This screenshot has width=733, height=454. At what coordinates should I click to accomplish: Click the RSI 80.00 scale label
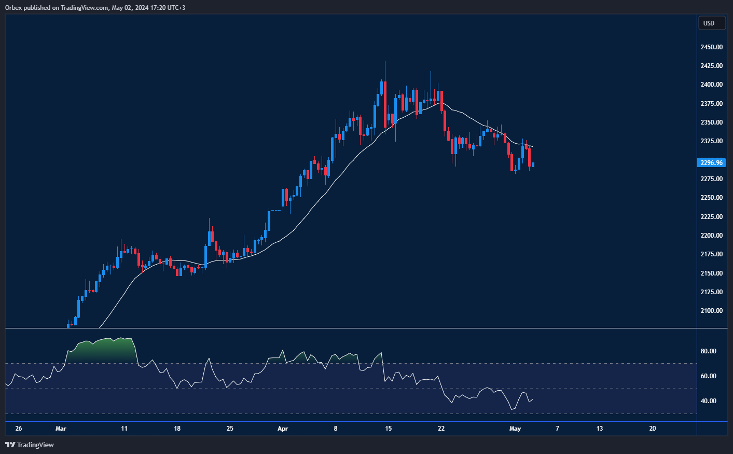[708, 351]
